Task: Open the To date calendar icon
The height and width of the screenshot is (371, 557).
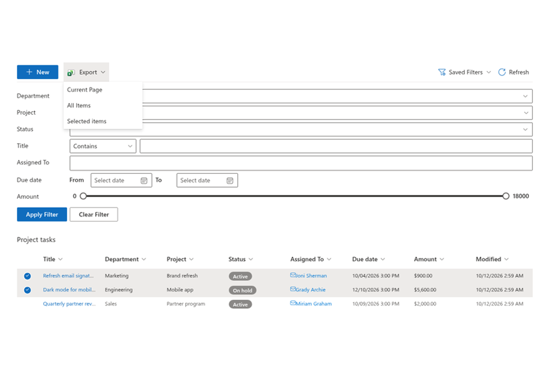Action: click(230, 180)
